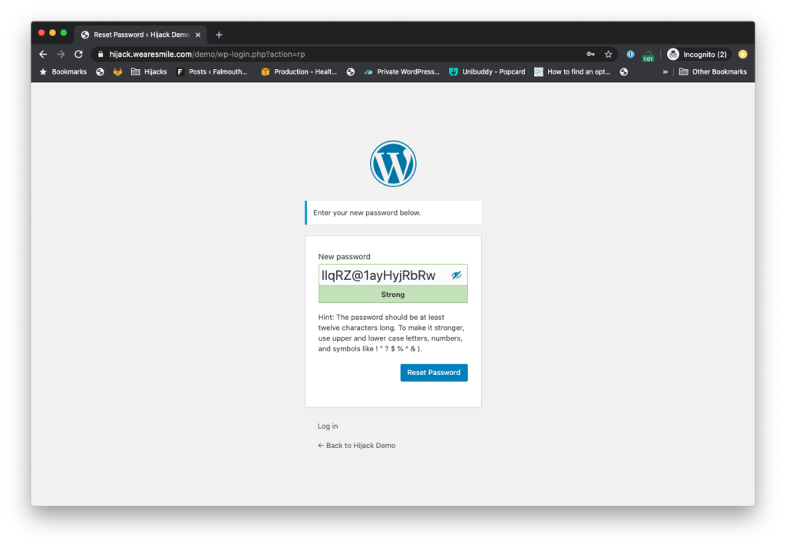
Task: Click the green maximize window button
Action: (x=64, y=33)
